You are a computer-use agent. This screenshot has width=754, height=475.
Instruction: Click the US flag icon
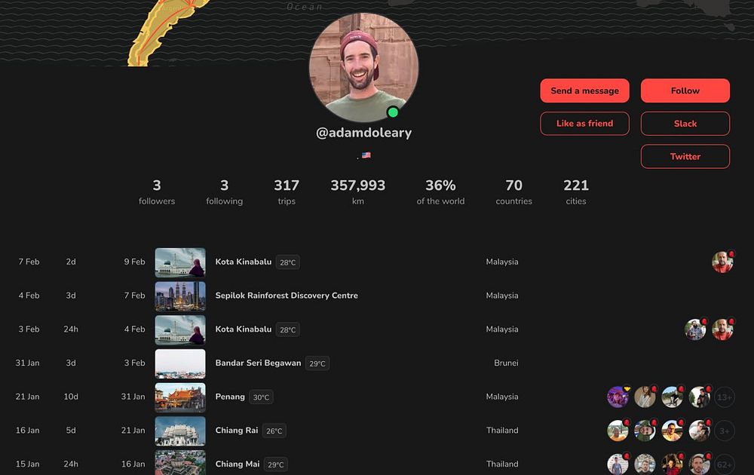366,155
